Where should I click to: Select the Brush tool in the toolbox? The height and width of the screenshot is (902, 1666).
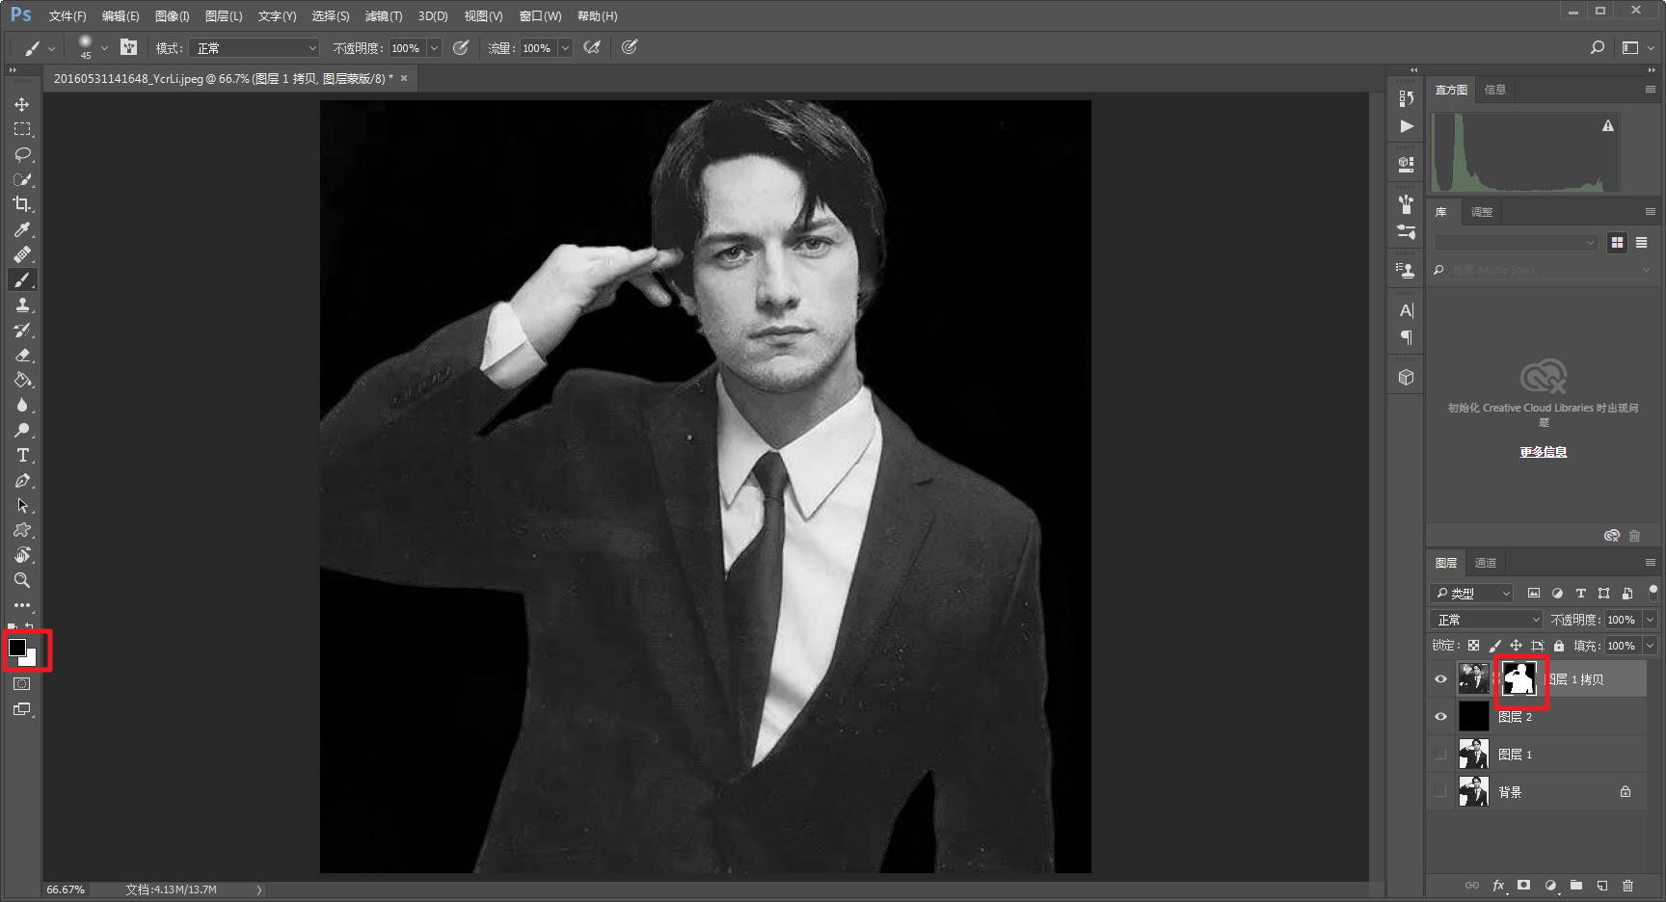click(22, 279)
